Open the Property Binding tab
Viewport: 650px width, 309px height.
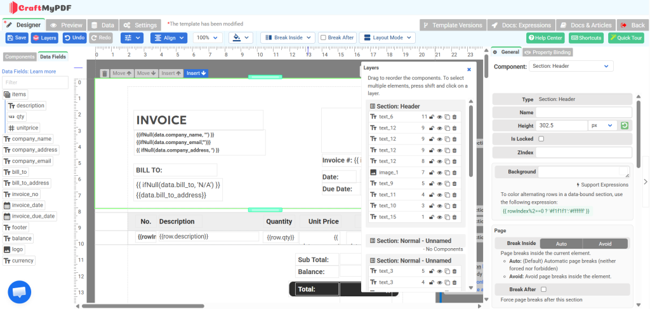click(547, 52)
